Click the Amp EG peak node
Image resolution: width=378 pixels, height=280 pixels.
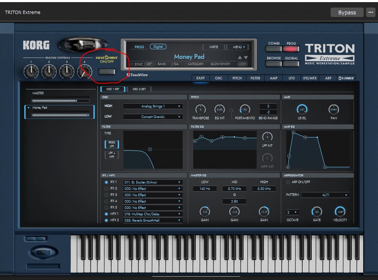293,132
